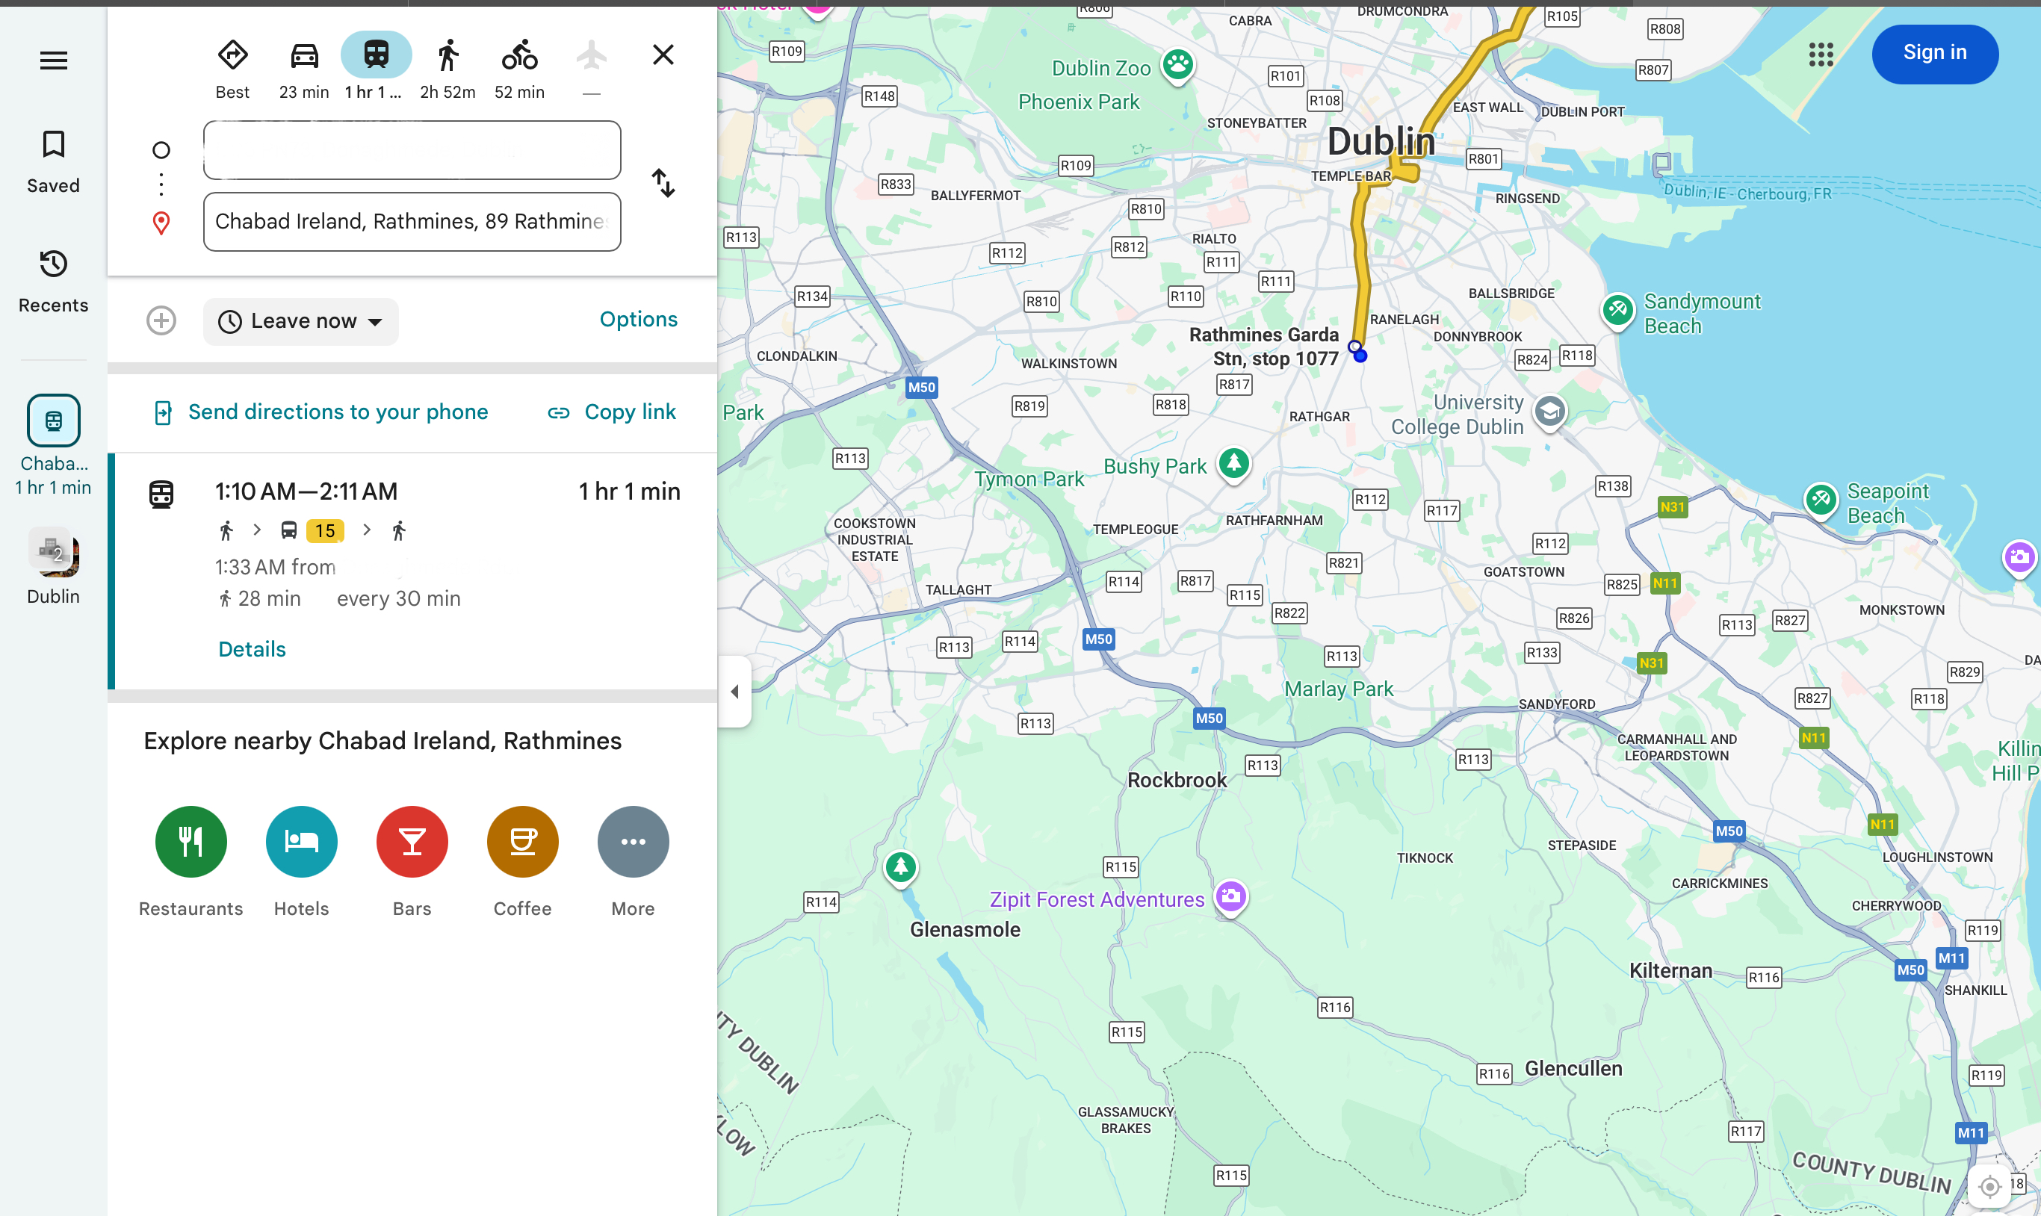Edit the Chabad Ireland destination field

point(412,221)
